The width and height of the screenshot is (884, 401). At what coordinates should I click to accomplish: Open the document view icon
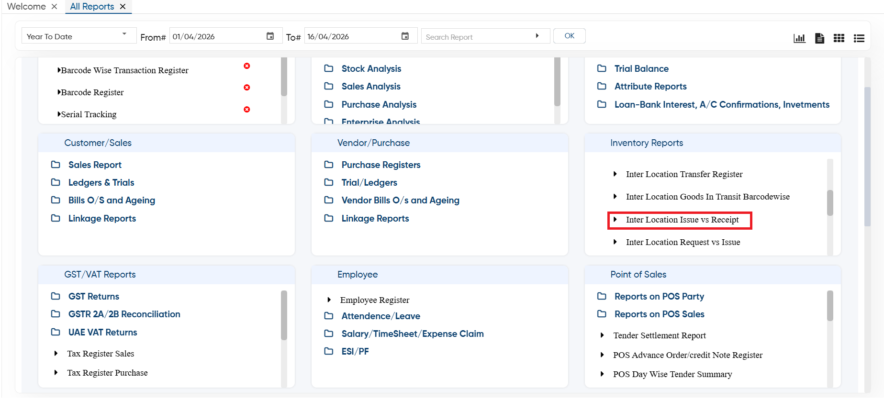819,38
